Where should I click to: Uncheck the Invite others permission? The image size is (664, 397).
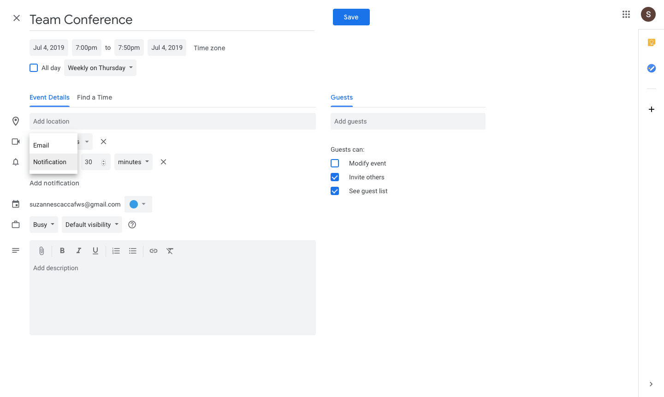[335, 177]
